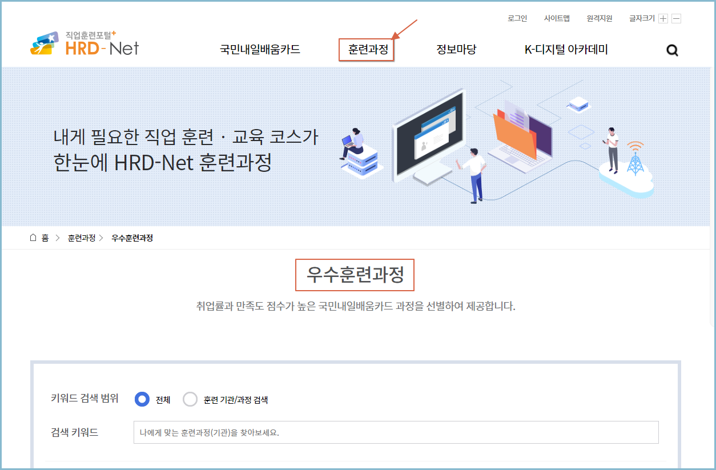Click the boxed 우수훈련과정 page title
The height and width of the screenshot is (470, 716).
pyautogui.click(x=355, y=275)
